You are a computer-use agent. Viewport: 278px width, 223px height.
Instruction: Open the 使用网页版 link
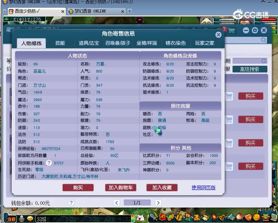204,188
